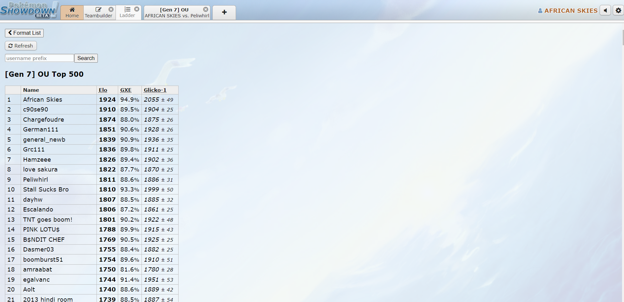Click Elo value 1910 for c90se90

coord(107,110)
